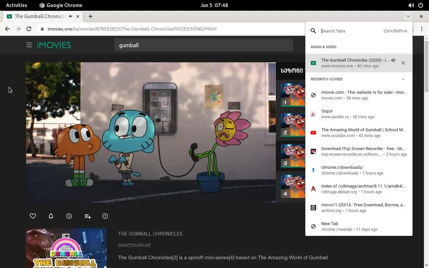Close The Gumball Chronicles browser tab
The height and width of the screenshot is (268, 429).
(78, 16)
